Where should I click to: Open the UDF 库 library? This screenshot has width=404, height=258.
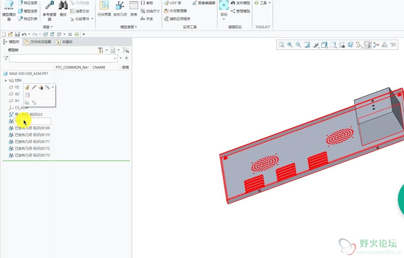click(173, 3)
